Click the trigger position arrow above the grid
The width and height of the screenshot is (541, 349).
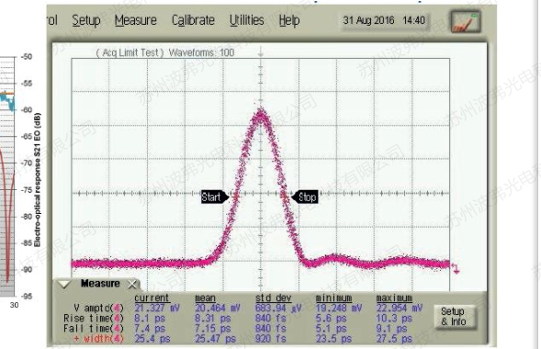(x=261, y=52)
